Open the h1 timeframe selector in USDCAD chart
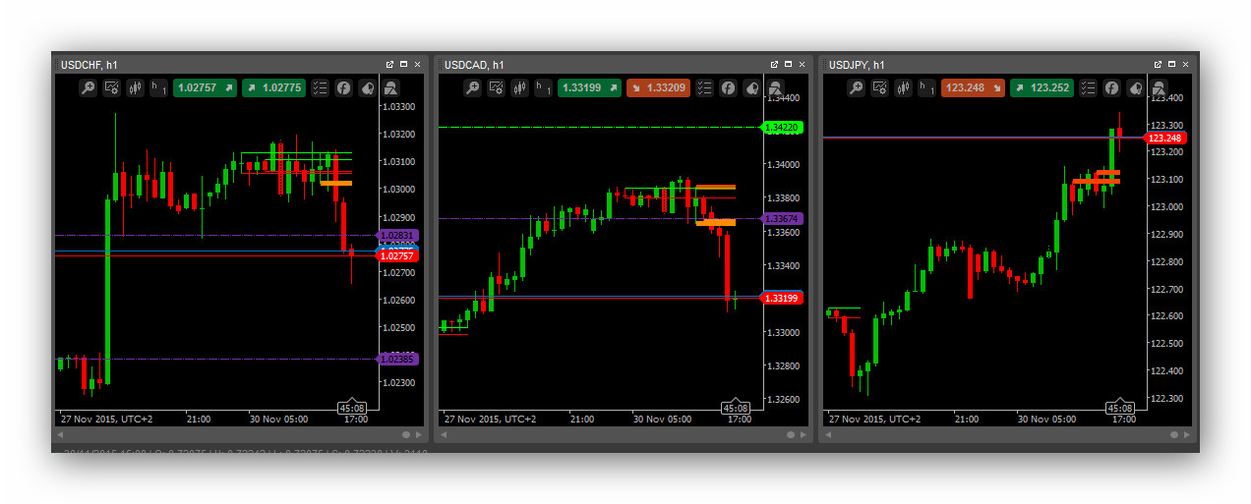The height and width of the screenshot is (504, 1251). point(544,87)
